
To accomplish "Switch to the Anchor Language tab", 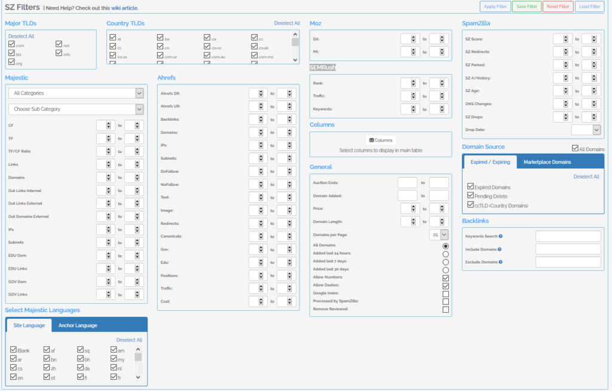I will 77,325.
